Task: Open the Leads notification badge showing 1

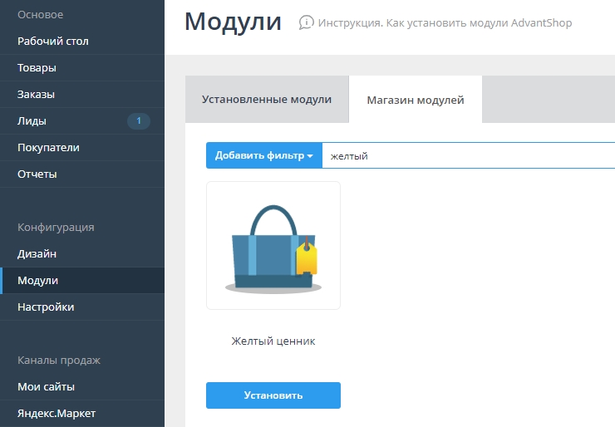Action: coord(138,121)
